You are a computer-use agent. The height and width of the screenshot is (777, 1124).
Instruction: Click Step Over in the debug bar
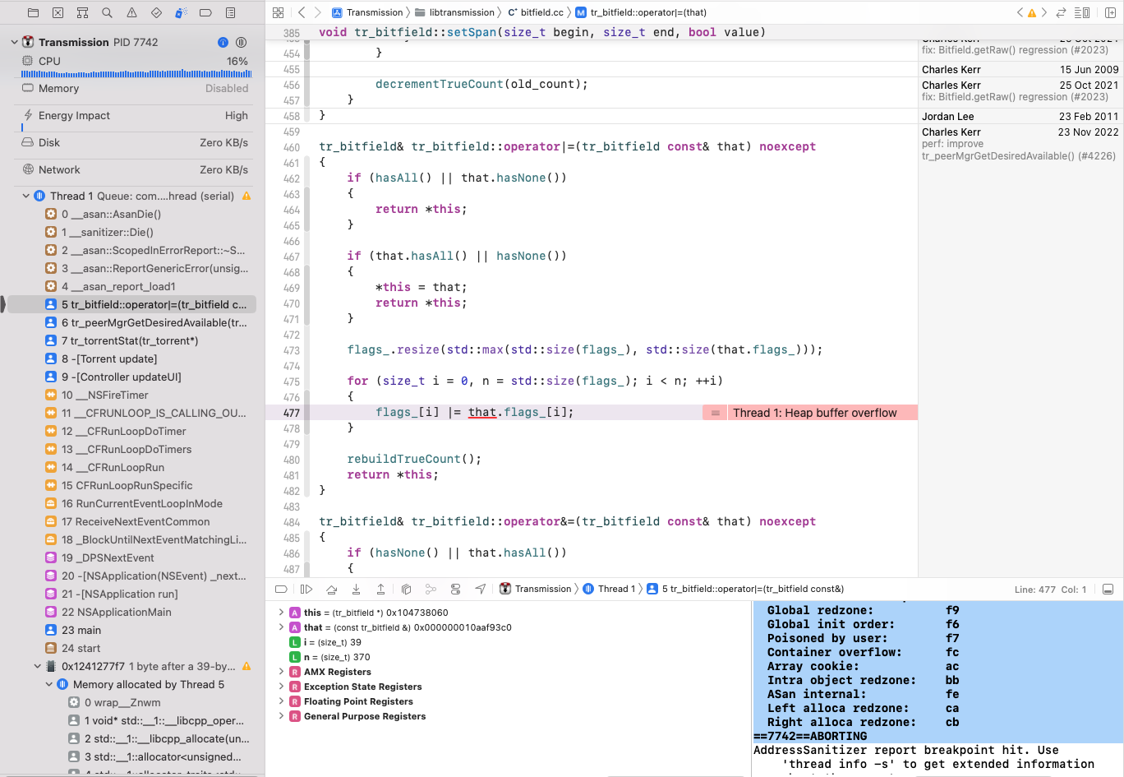(x=332, y=589)
